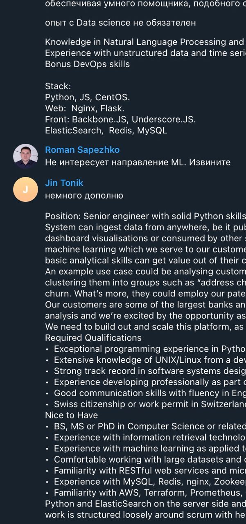Open Jin Tonik's profile via name
Image resolution: width=246 pixels, height=524 pixels.
[x=64, y=183]
